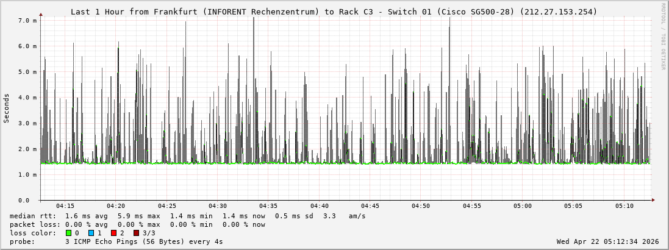The height and width of the screenshot is (250, 669).
Task: Click the vertical Seconds axis label
Action: (x=7, y=109)
